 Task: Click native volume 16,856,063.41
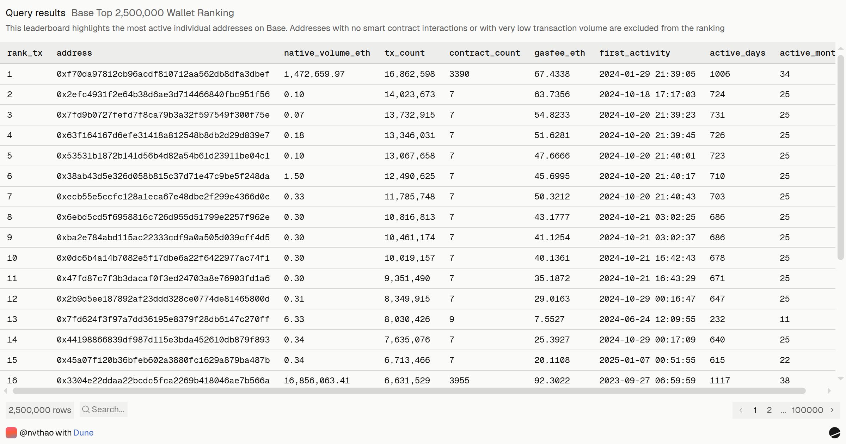(317, 381)
